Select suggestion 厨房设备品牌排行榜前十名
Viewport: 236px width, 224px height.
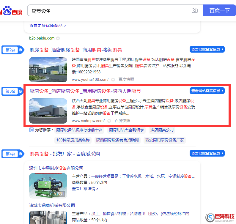tap(79, 130)
